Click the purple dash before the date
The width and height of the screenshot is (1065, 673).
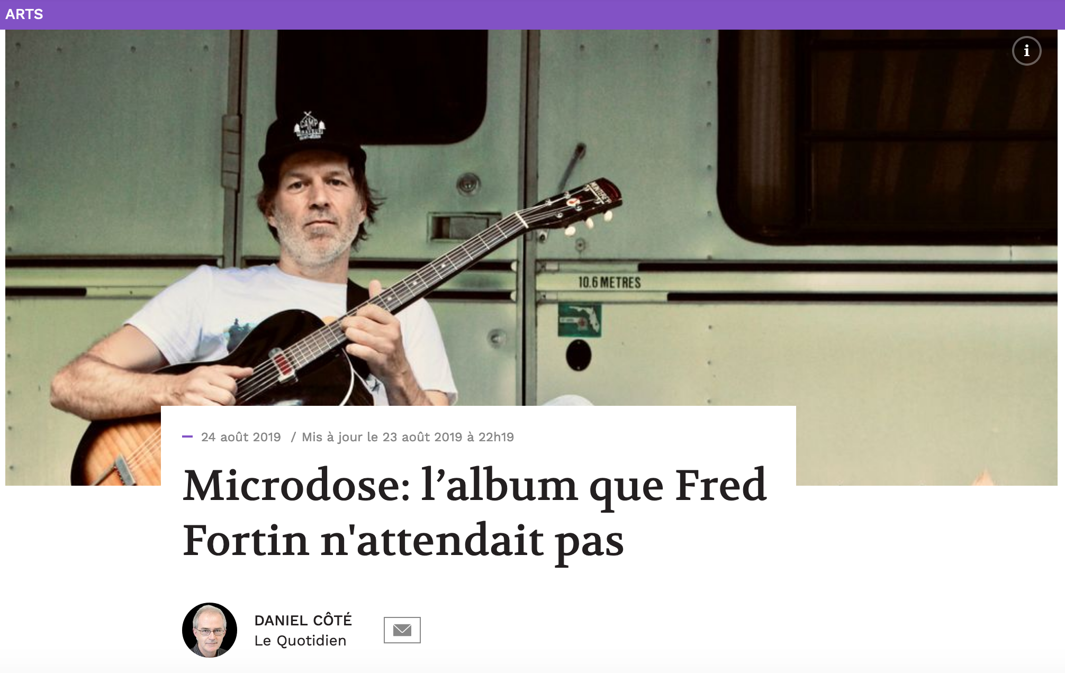coord(187,437)
